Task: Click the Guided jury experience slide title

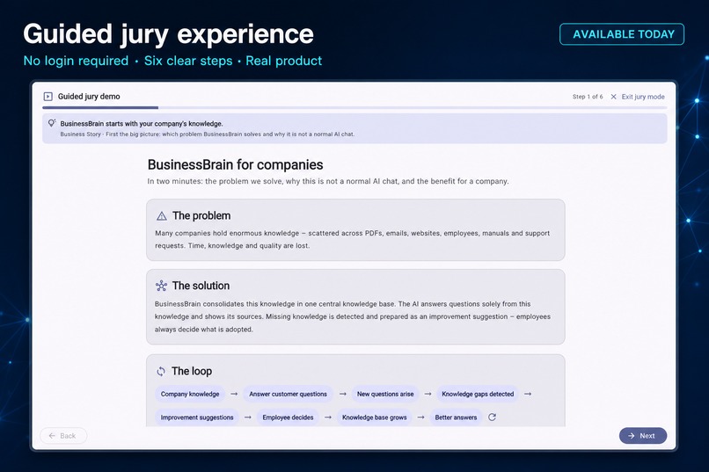Action: pos(168,34)
